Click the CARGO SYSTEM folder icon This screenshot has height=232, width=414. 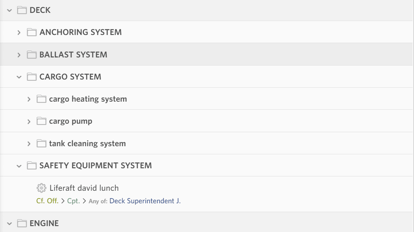coord(32,76)
